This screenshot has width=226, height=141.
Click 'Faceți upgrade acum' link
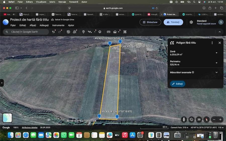[206, 24]
